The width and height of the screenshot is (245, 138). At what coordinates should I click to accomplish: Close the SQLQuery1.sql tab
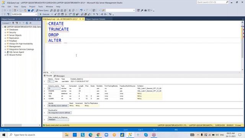pyautogui.click(x=83, y=19)
